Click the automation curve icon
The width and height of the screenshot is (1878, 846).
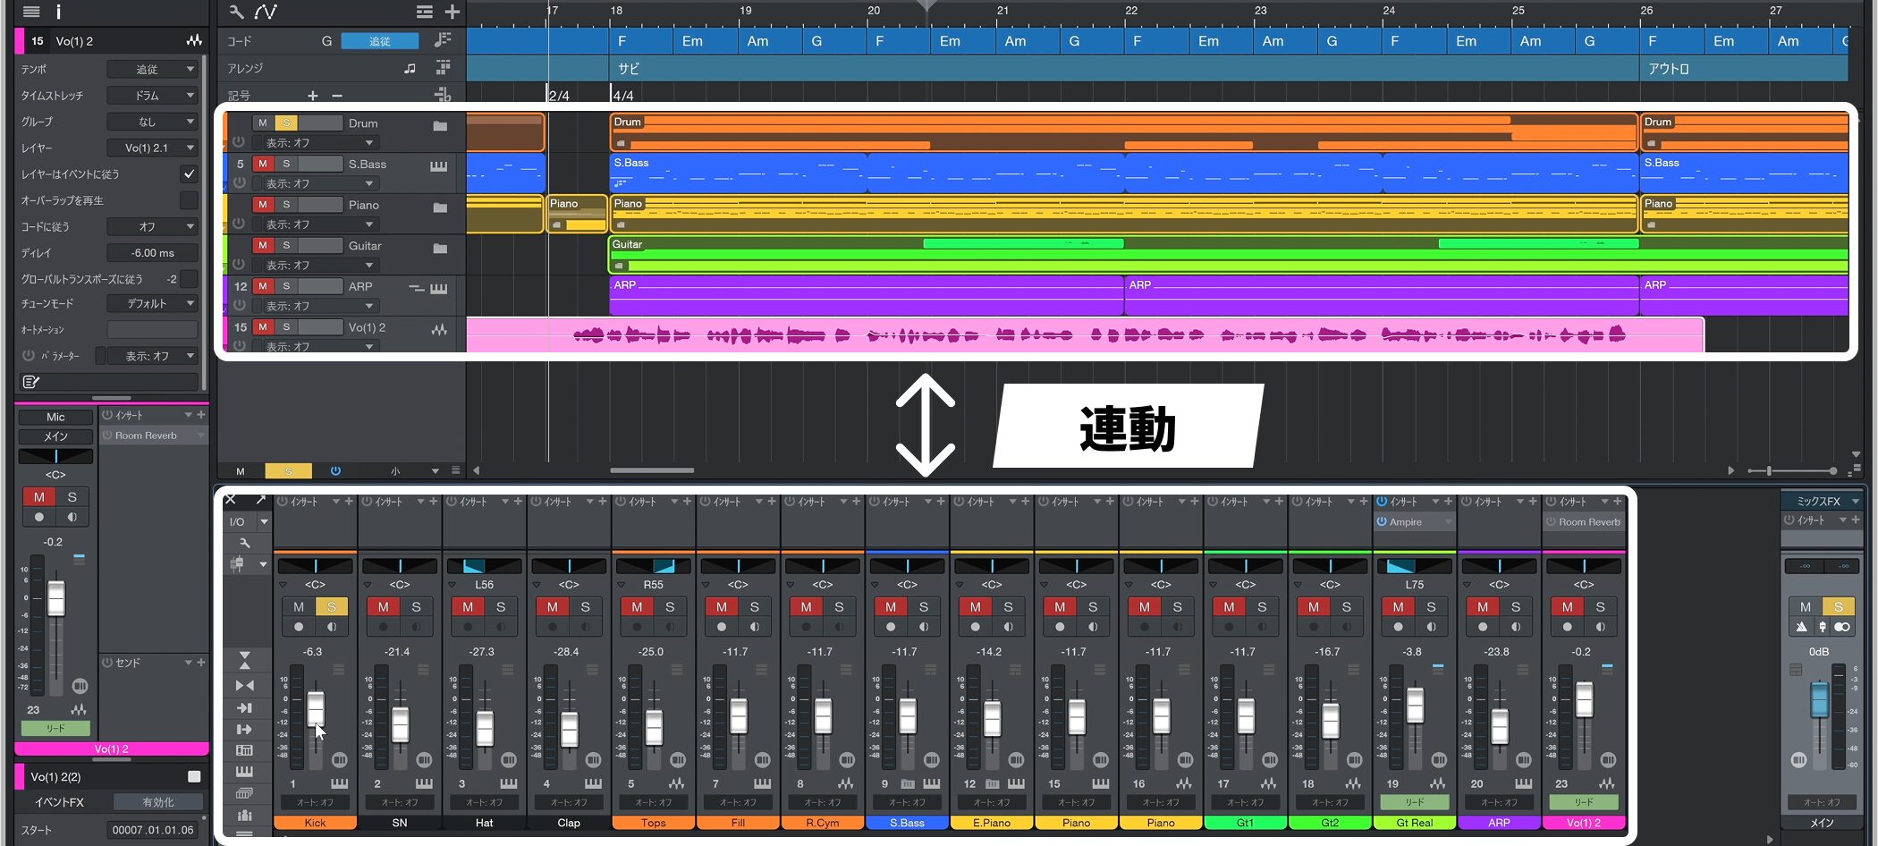(266, 12)
